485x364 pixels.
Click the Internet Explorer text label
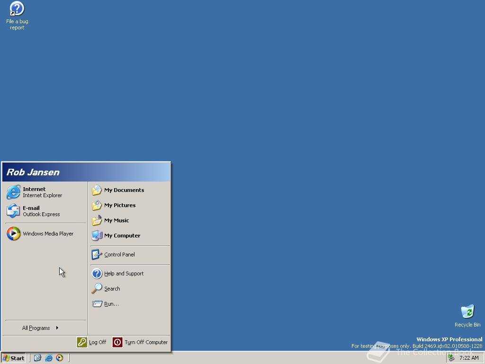pyautogui.click(x=42, y=195)
